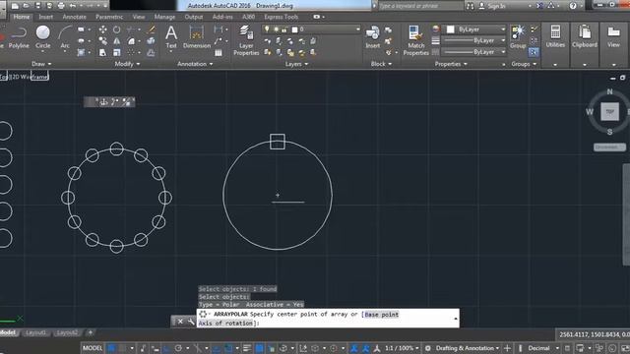Open the Utilities panel
The width and height of the screenshot is (630, 354).
pyautogui.click(x=555, y=37)
